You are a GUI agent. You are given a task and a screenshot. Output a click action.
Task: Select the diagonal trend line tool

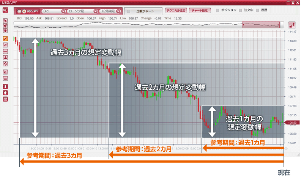(5, 45)
